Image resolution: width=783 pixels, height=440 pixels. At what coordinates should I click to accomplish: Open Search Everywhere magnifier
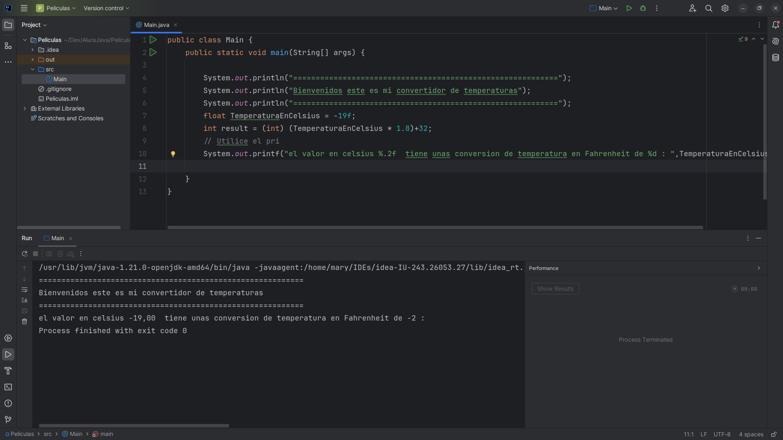[709, 8]
